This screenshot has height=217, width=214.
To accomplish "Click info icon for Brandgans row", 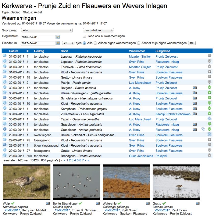I will [x=5, y=155].
